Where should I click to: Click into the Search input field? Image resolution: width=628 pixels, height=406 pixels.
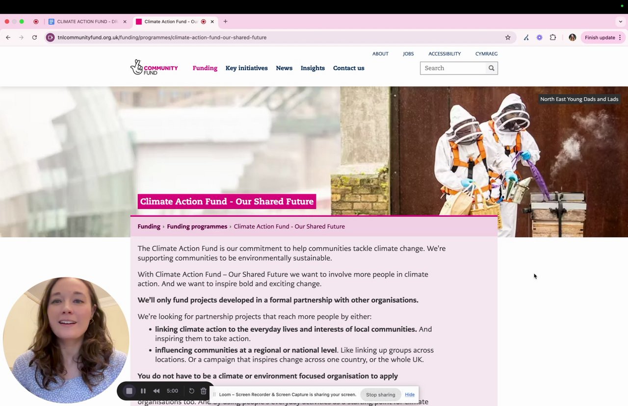tap(453, 68)
